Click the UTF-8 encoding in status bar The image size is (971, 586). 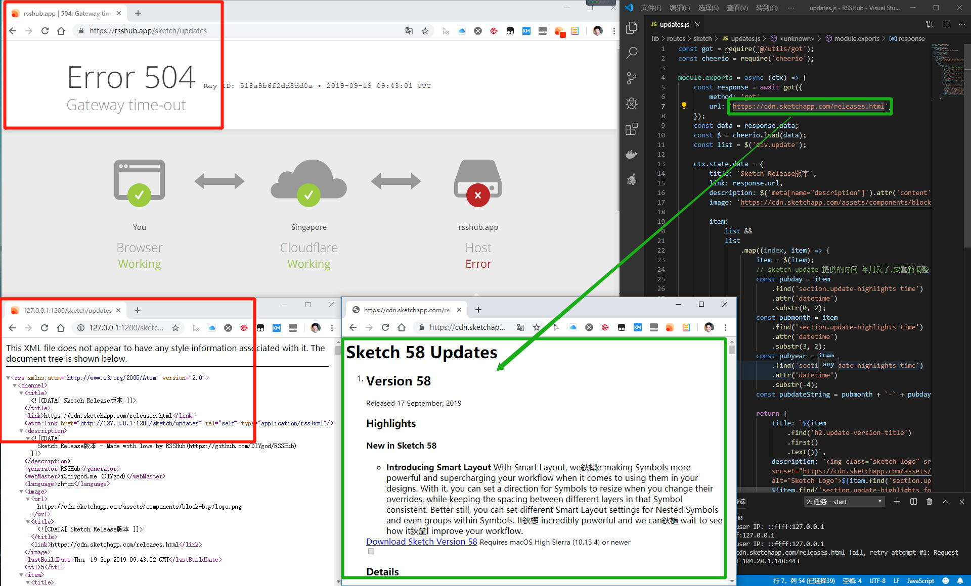point(877,581)
